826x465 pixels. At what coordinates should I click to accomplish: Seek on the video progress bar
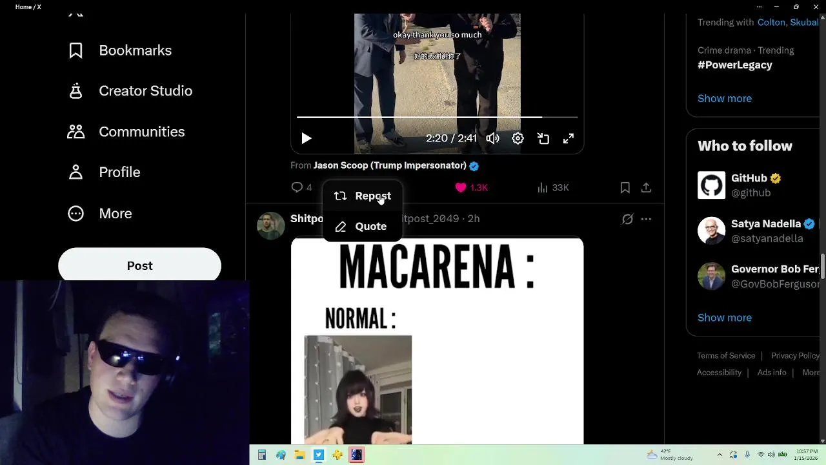[437, 117]
